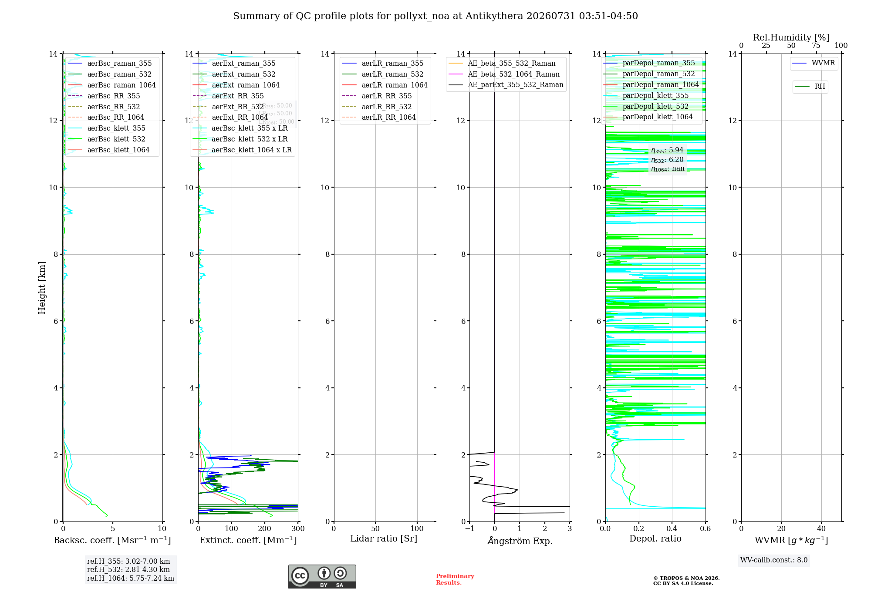Click the blue aerBsc_raman_355 legend line

point(75,64)
